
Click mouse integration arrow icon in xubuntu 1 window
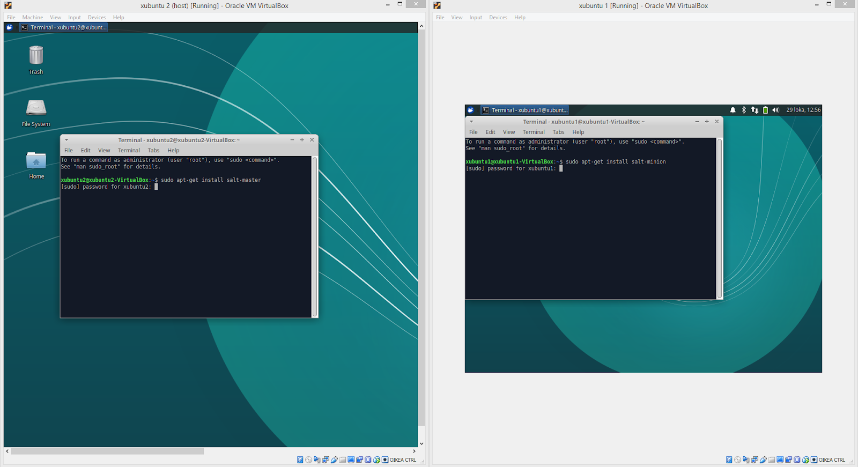tap(805, 459)
